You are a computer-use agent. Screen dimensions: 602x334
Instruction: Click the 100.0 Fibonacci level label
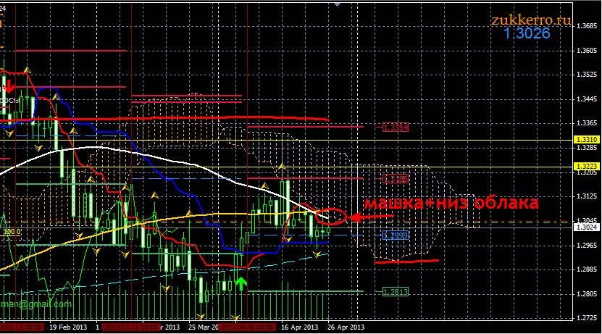pyautogui.click(x=12, y=233)
